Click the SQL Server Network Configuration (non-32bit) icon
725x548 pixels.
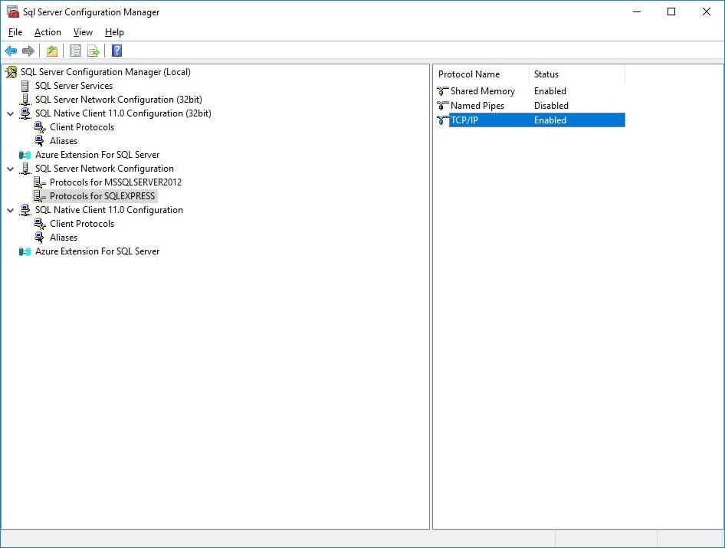coord(25,169)
